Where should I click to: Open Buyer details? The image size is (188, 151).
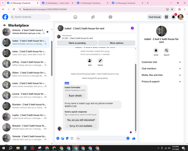(75, 96)
